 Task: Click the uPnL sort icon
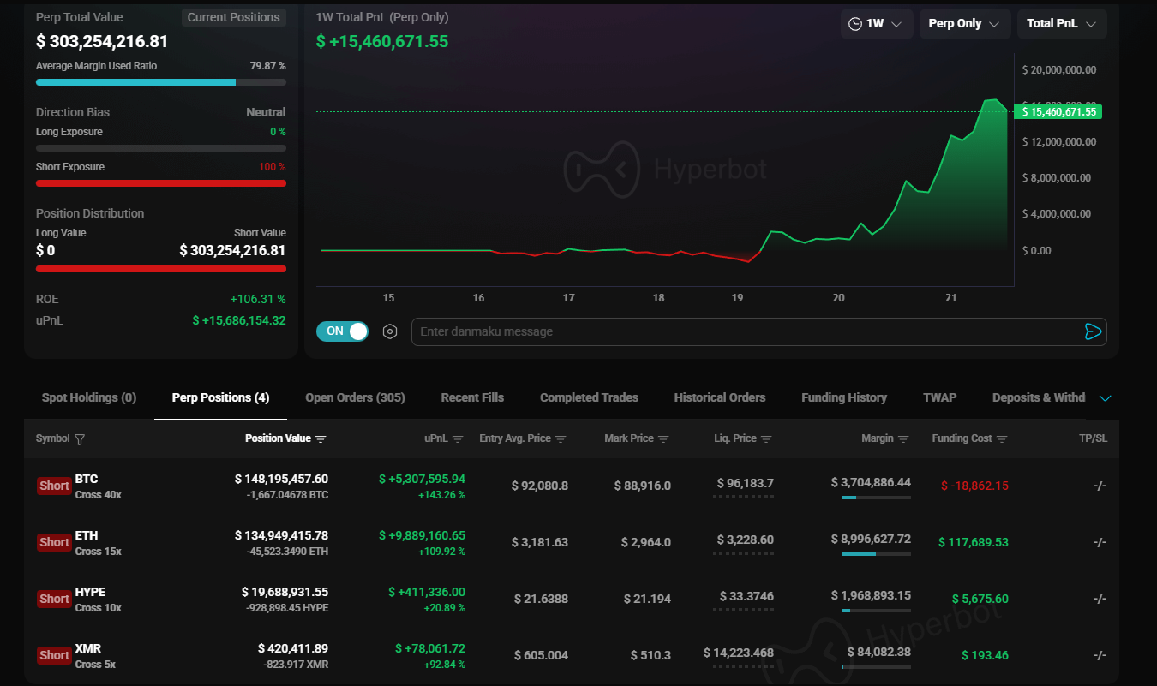point(458,439)
